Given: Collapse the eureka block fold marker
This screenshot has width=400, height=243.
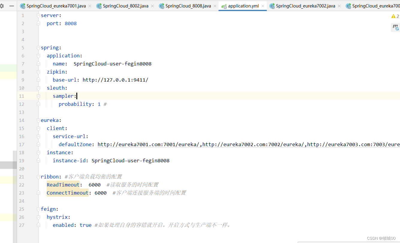Looking at the screenshot, I should click(x=38, y=120).
